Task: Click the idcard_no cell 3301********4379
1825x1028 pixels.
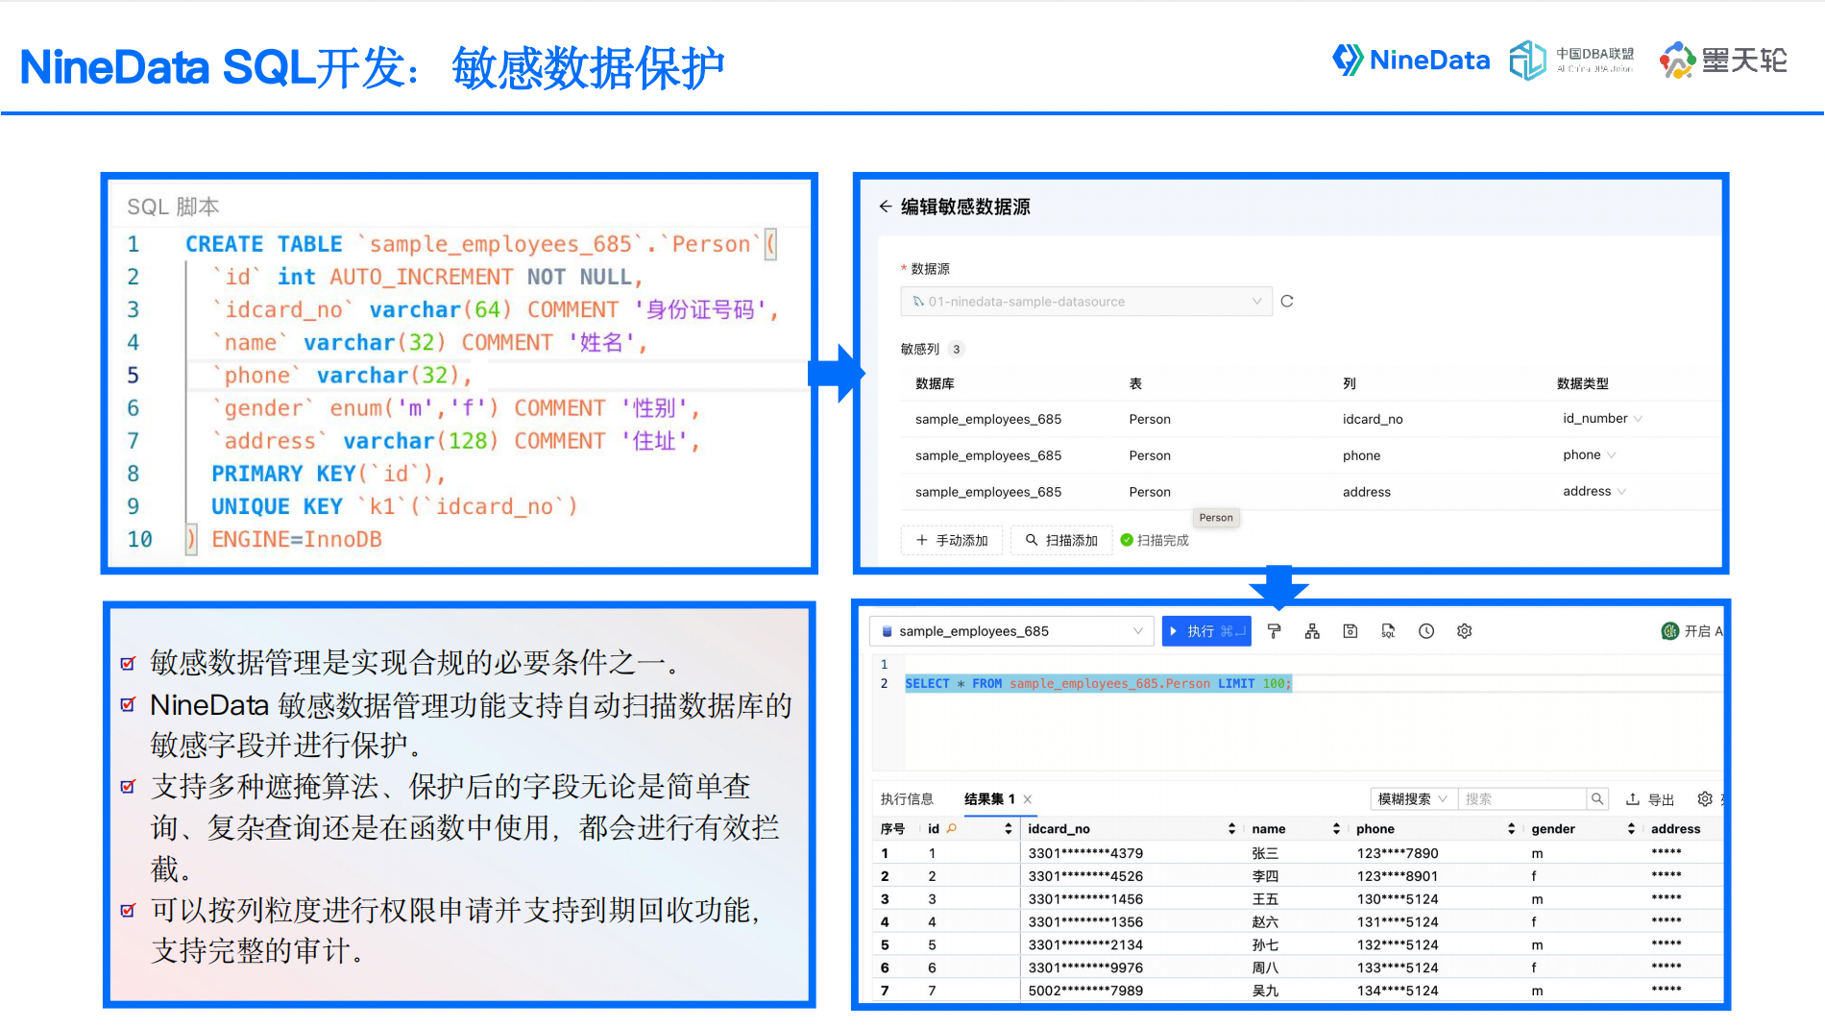Action: point(1085,853)
